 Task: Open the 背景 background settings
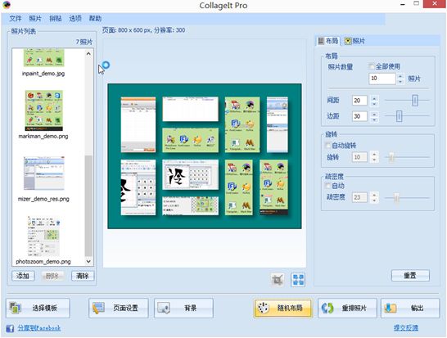click(183, 308)
